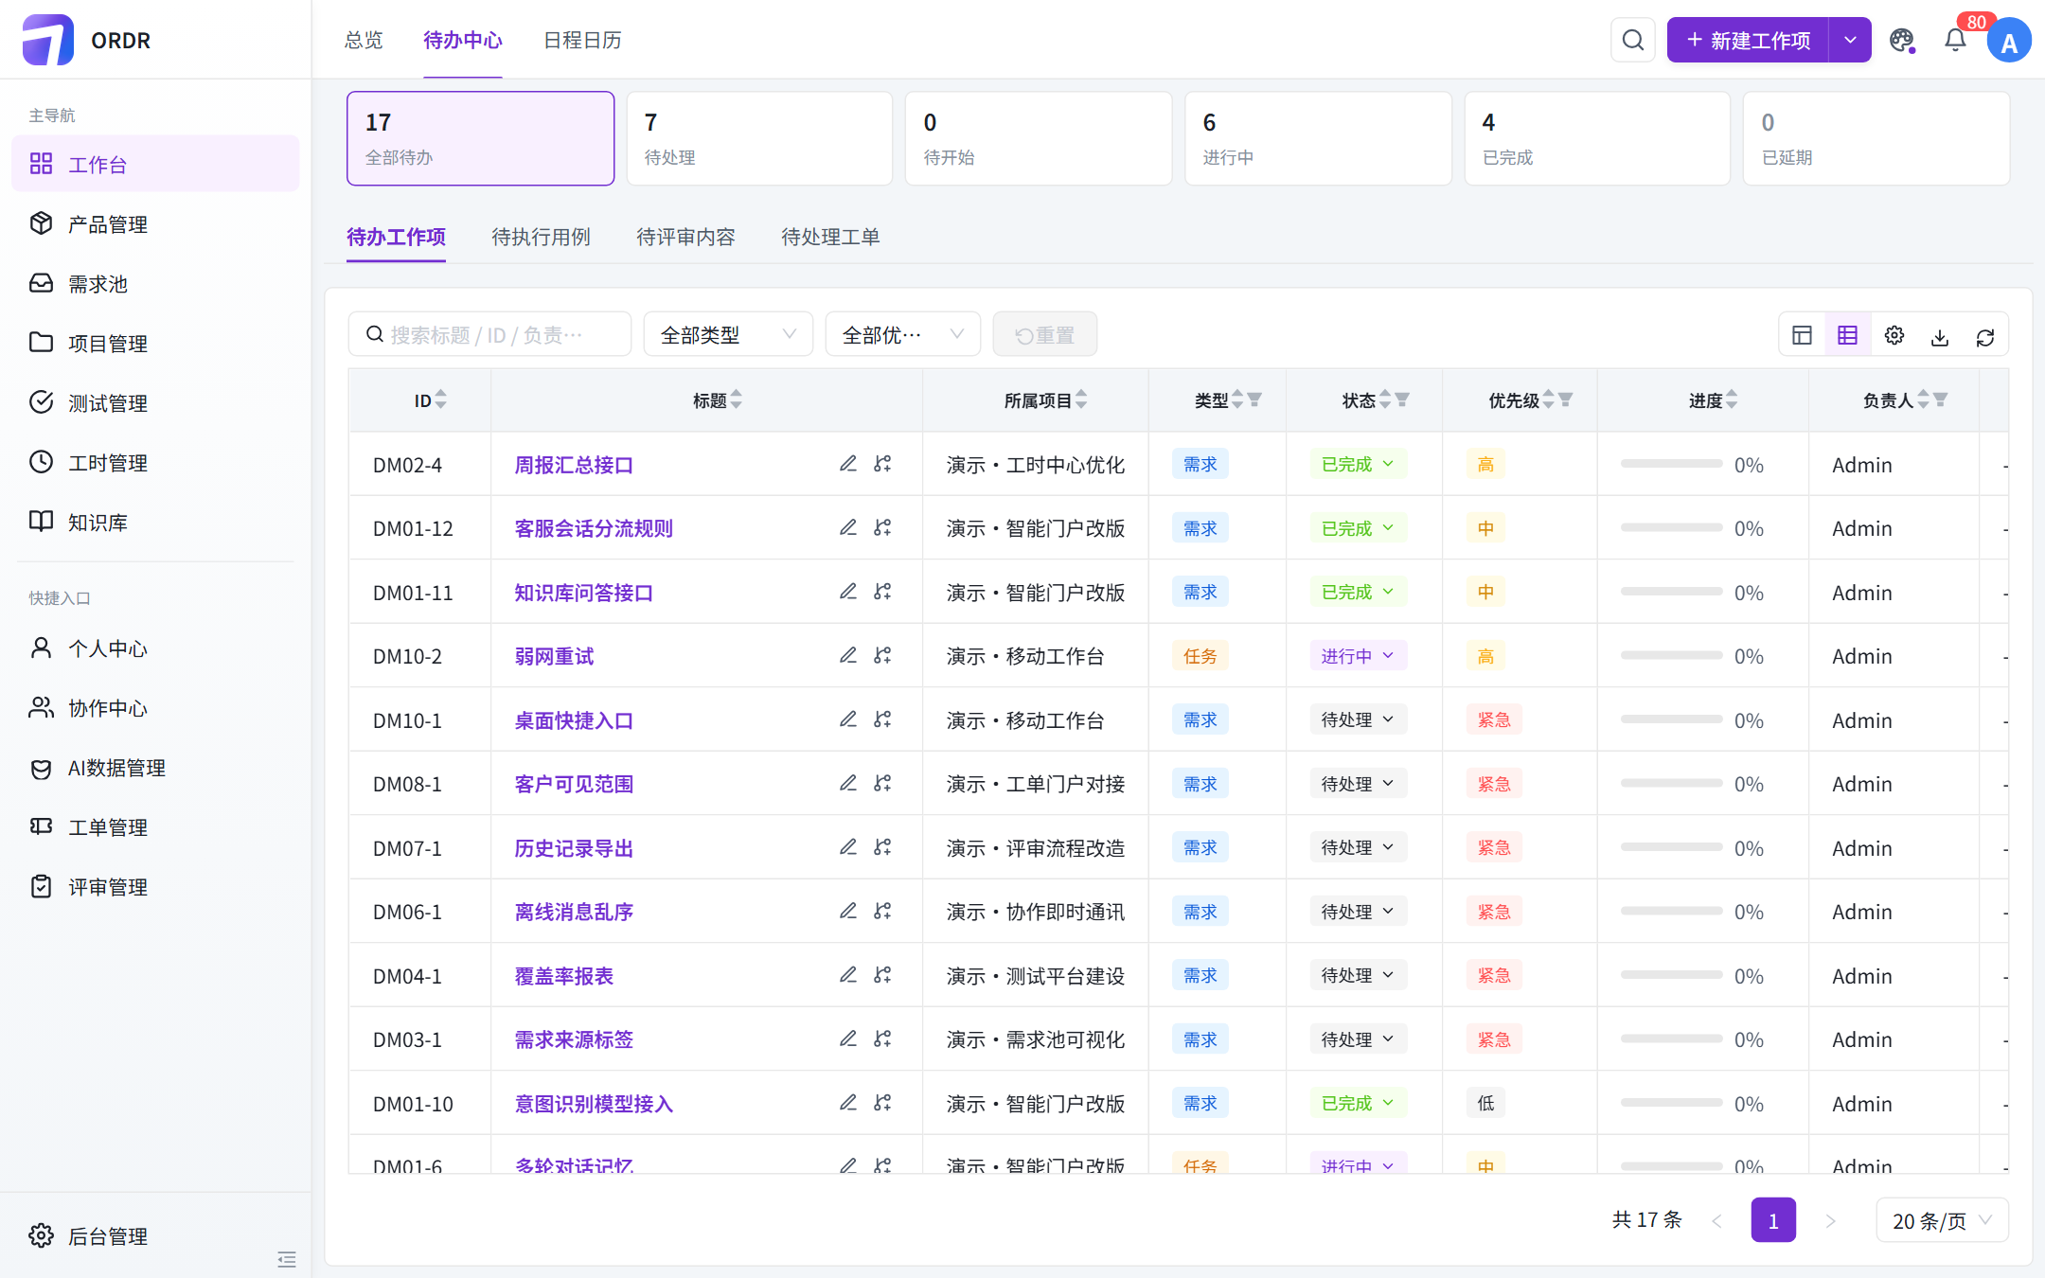2045x1278 pixels.
Task: Filter by the 进行中 count card
Action: [x=1318, y=138]
